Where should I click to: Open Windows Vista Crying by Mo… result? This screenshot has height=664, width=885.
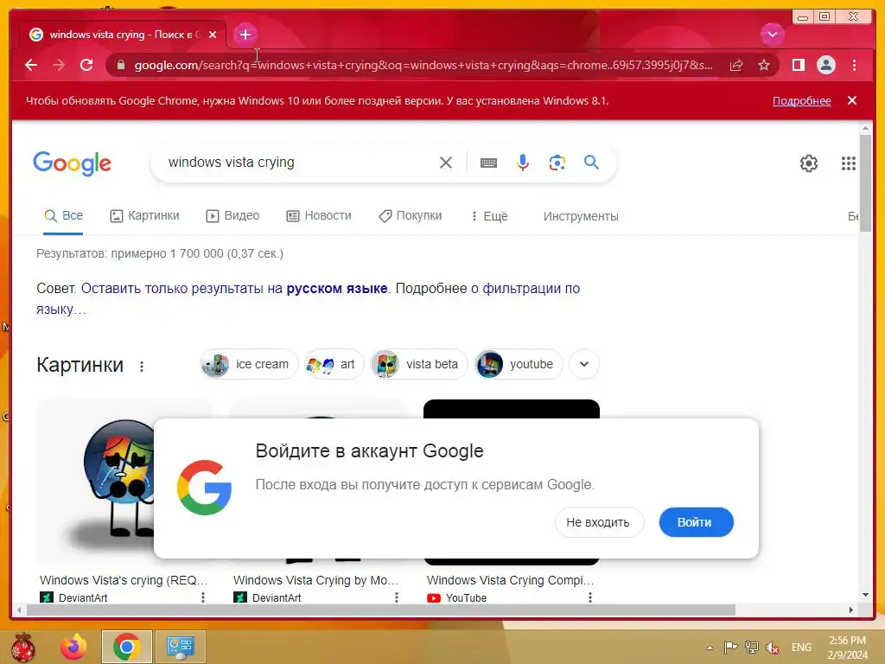point(316,580)
